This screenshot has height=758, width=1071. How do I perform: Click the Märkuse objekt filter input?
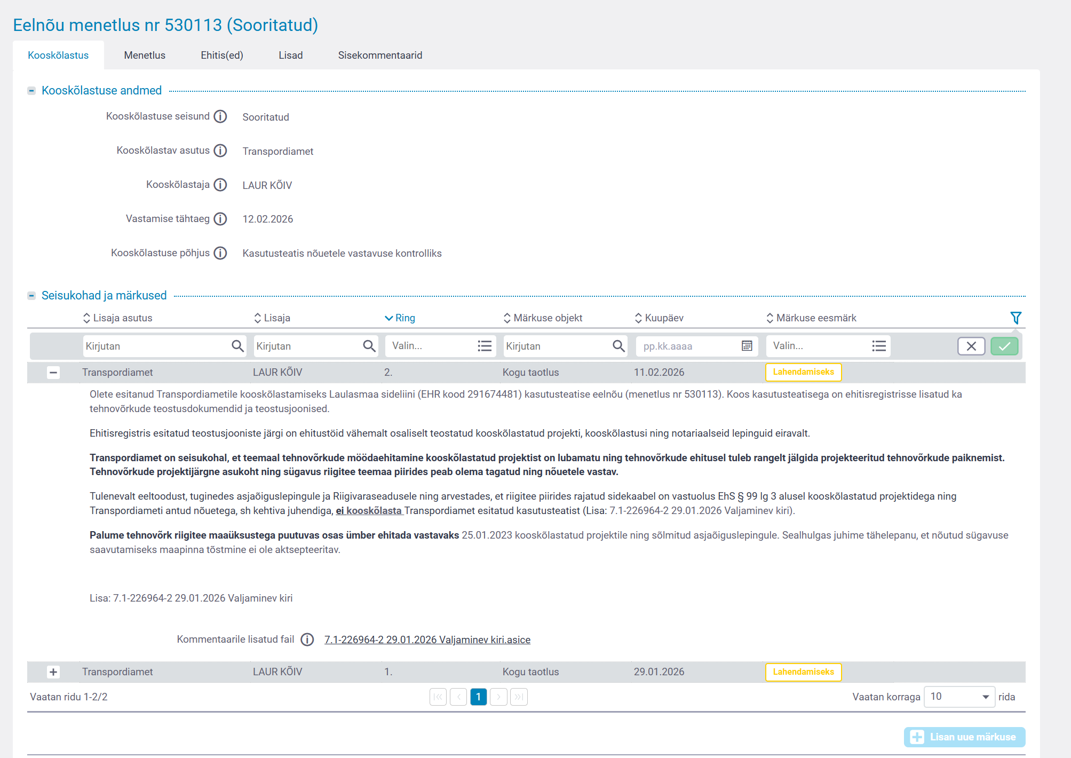556,346
